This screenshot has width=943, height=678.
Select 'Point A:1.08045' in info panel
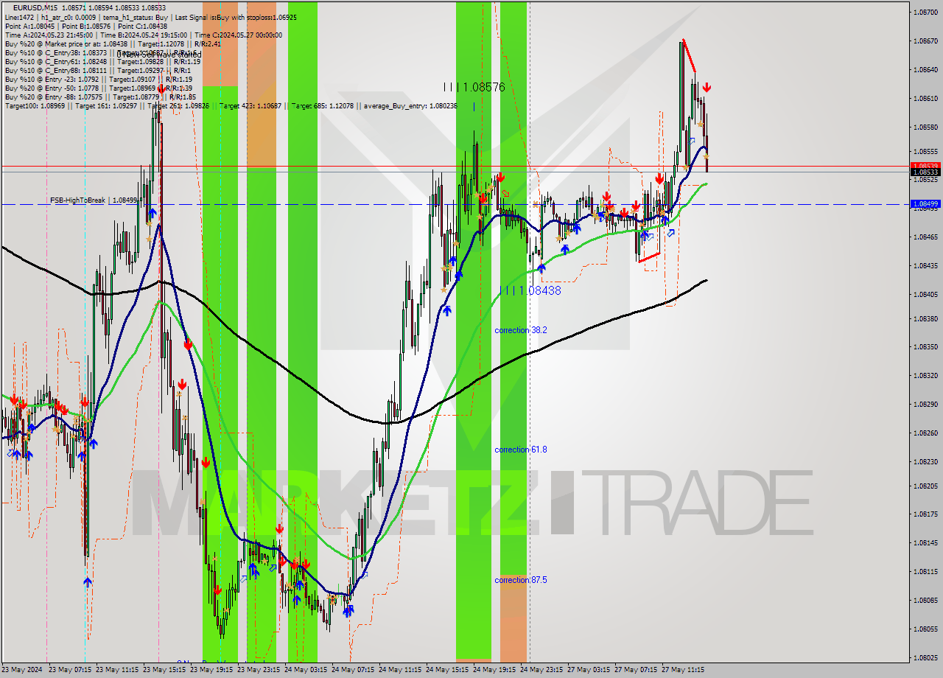(x=29, y=26)
